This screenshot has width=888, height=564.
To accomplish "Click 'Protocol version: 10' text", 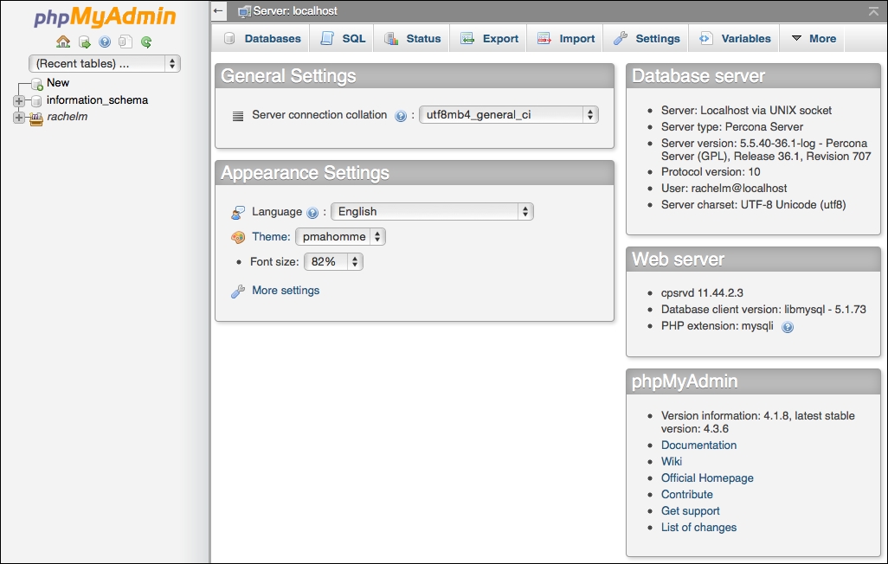I will [711, 171].
